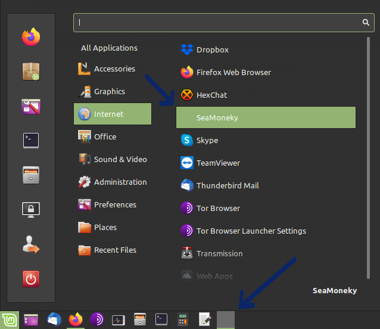Click the application list scrollbar
Image resolution: width=380 pixels, height=329 pixels.
(368, 158)
